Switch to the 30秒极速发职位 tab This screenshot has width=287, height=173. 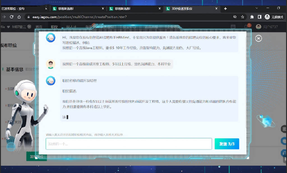pos(187,8)
